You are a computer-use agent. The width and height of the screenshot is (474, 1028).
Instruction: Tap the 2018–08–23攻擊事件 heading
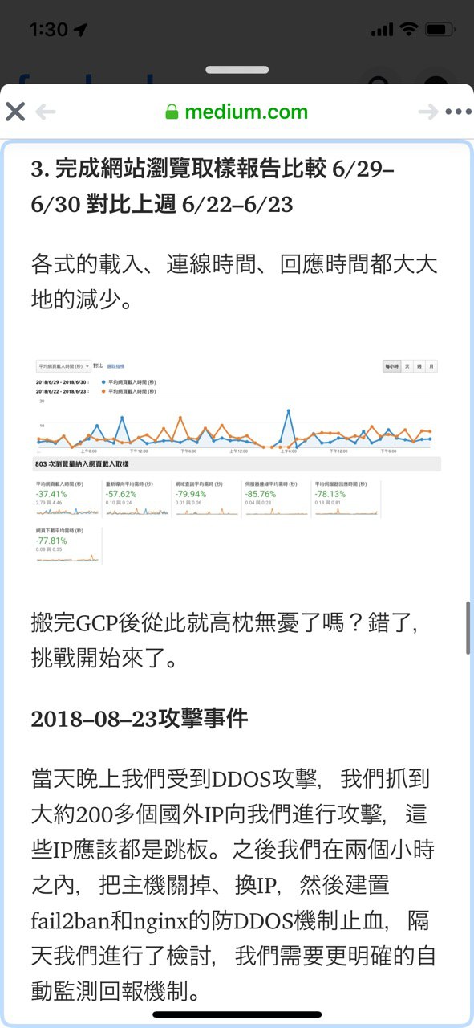[140, 718]
